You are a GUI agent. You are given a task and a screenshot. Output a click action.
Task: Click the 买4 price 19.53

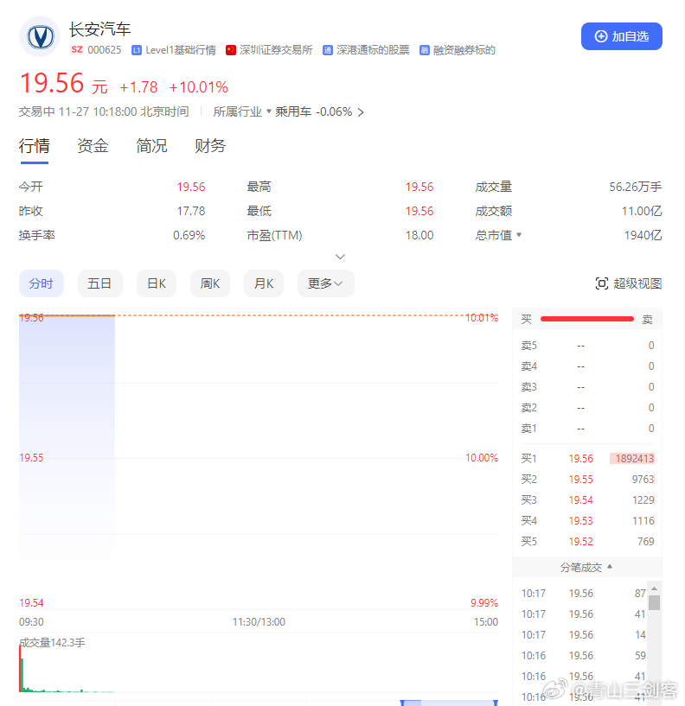click(580, 520)
